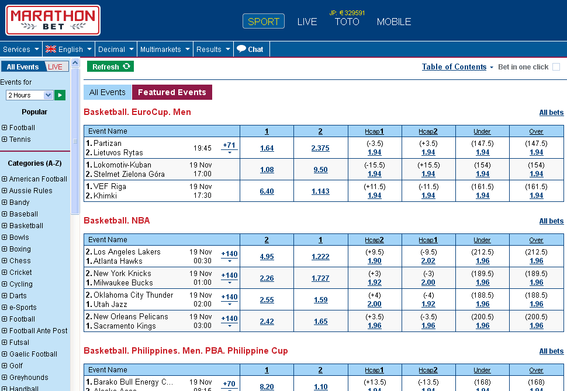
Task: Click the Marathon Bet logo
Action: (53, 20)
